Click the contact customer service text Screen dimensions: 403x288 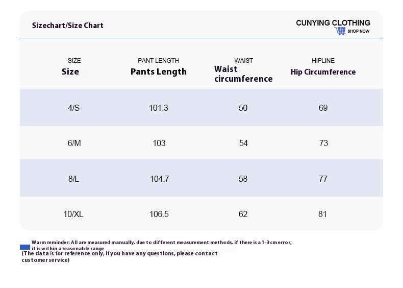pos(120,257)
